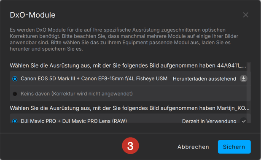Image resolution: width=261 pixels, height=160 pixels.
Task: Click the description paragraph about optical corrections
Action: pyautogui.click(x=124, y=39)
